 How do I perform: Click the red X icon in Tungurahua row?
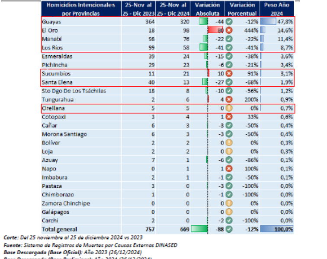pyautogui.click(x=228, y=100)
